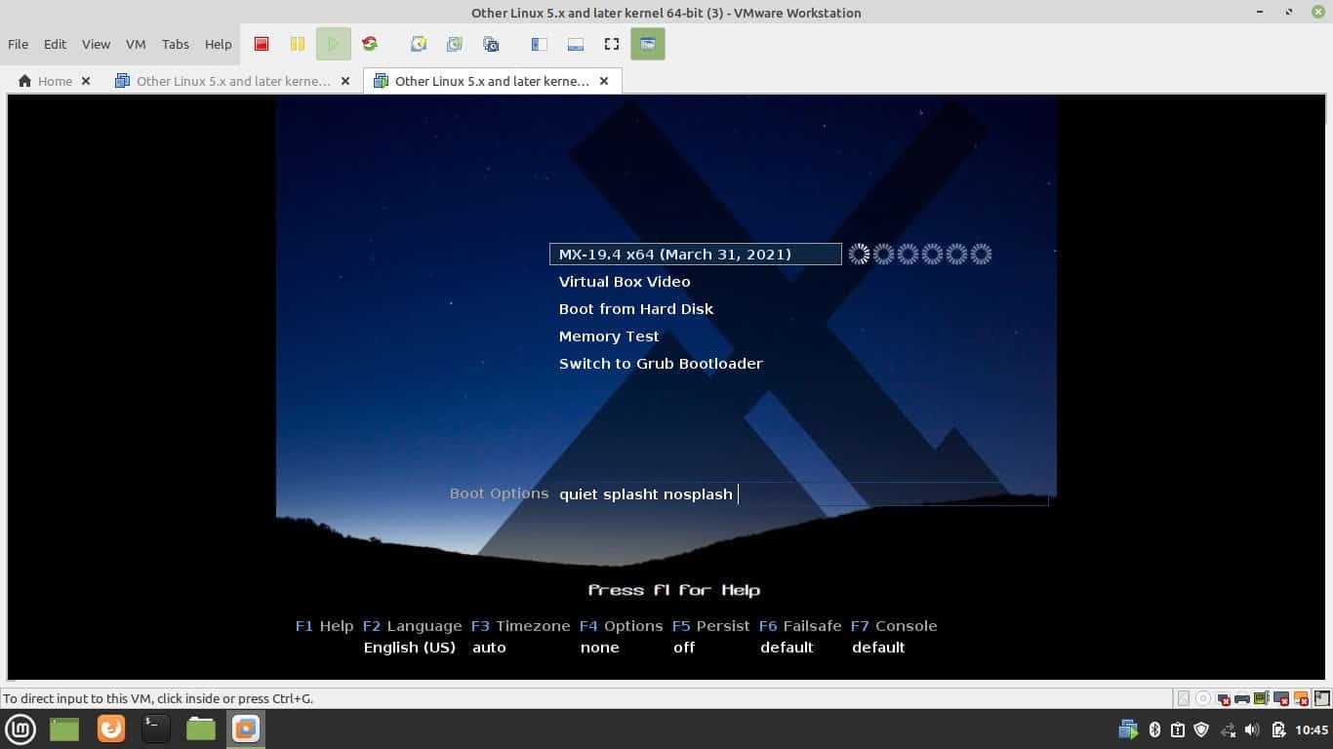
Task: Select Memory Test boot entry
Action: click(x=609, y=335)
